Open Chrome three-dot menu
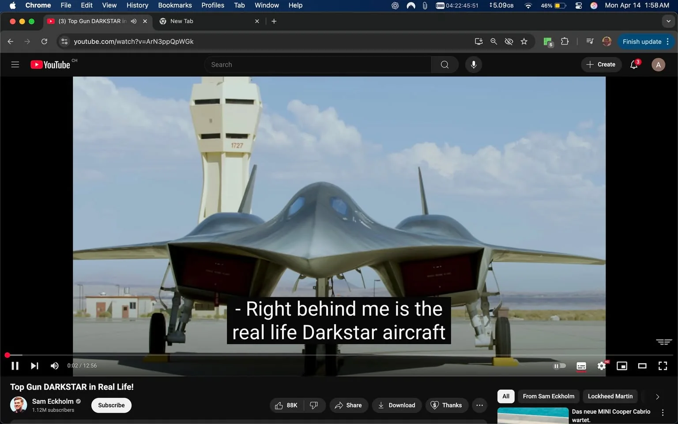678x424 pixels. (668, 42)
